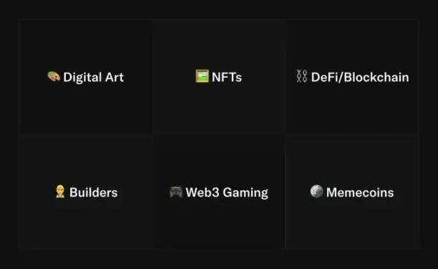Click the word Gaming in Web3 Gaming
This screenshot has height=269, width=438.
click(245, 192)
